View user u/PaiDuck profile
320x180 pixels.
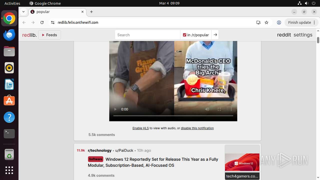click(x=124, y=150)
